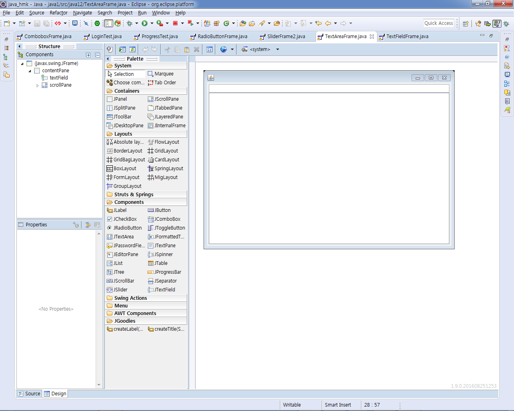The height and width of the screenshot is (411, 514).
Task: Select JToggleButton palette item
Action: point(166,228)
